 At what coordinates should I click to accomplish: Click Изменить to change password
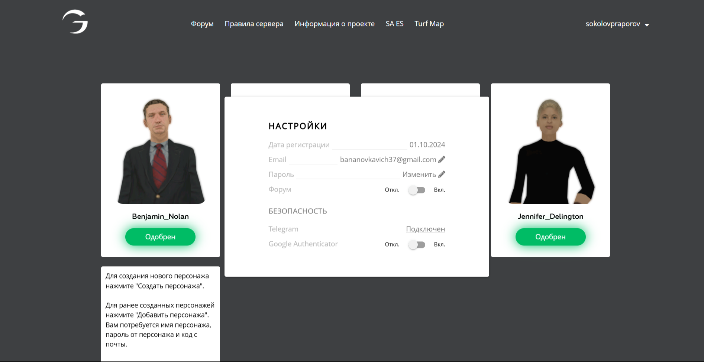(419, 175)
